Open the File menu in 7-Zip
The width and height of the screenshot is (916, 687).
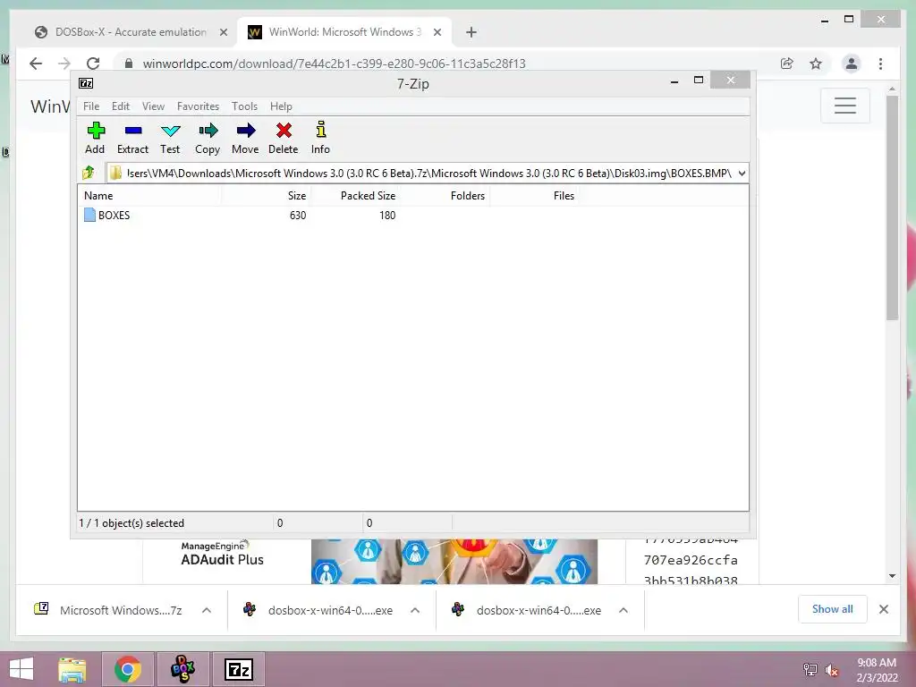[x=91, y=106]
